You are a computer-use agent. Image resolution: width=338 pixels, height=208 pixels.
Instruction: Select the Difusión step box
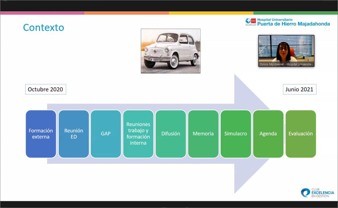(171, 134)
